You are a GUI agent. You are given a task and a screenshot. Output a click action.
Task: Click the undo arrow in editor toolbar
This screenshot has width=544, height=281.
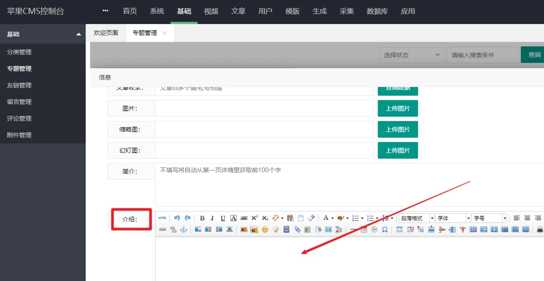point(177,218)
